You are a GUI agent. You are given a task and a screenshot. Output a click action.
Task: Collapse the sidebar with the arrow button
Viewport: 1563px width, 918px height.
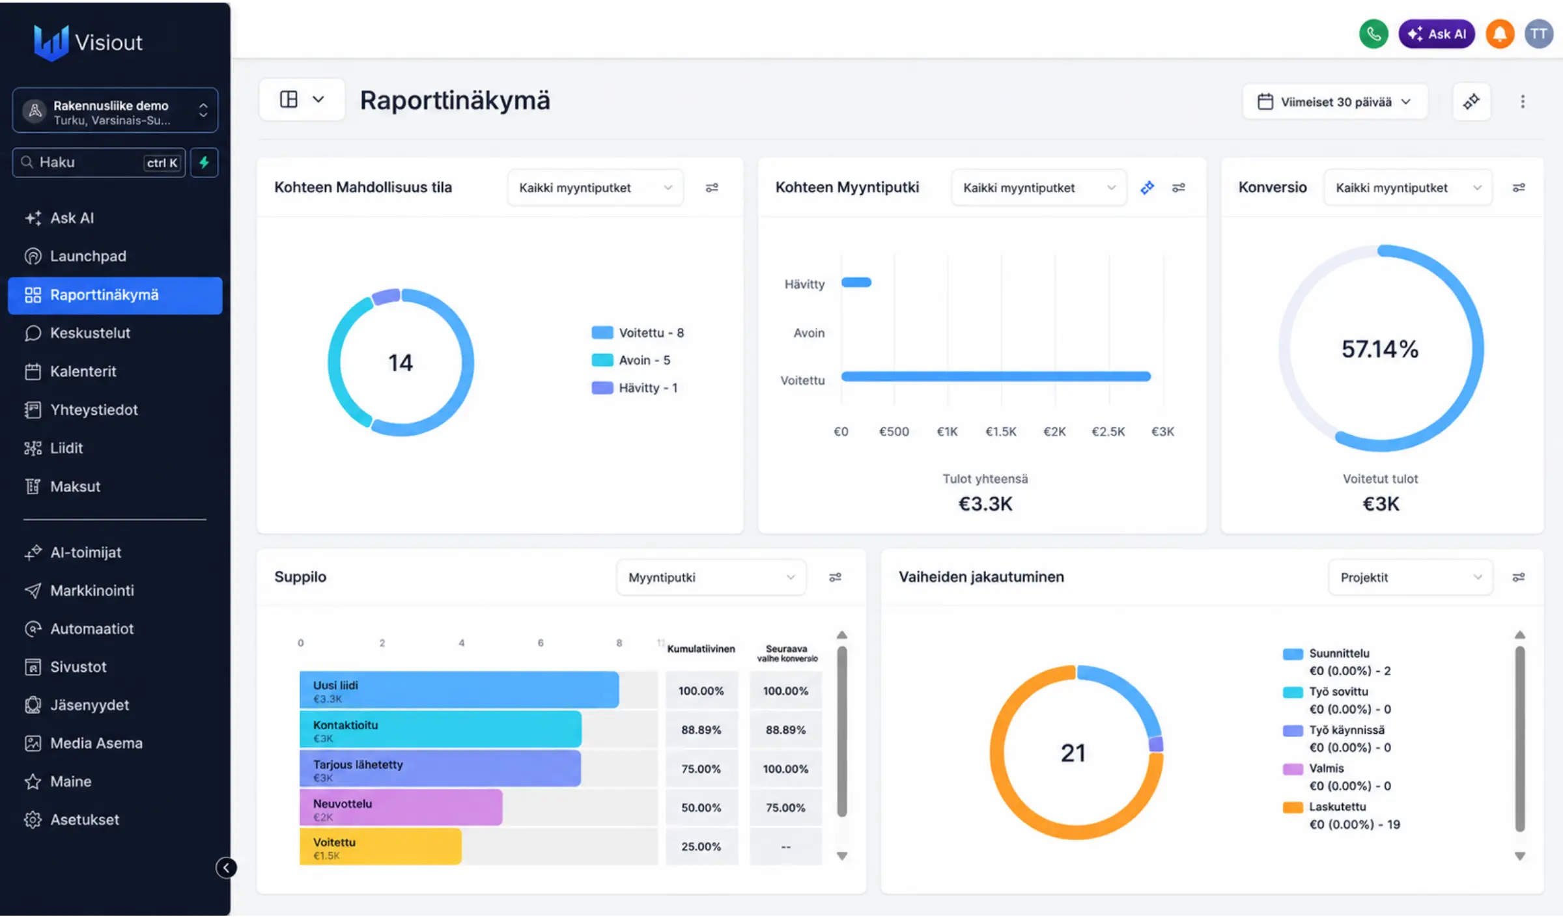(226, 867)
